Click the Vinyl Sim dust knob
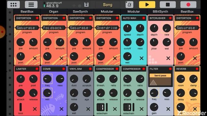The width and height of the screenshot is (207, 116). coord(74,79)
